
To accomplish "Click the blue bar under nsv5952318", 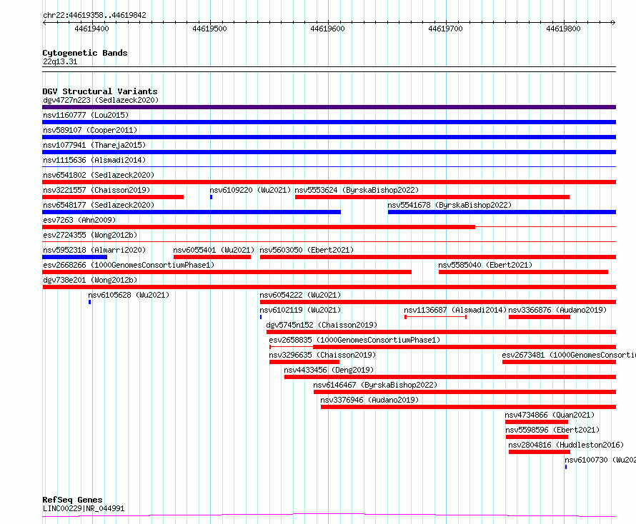I will [74, 257].
